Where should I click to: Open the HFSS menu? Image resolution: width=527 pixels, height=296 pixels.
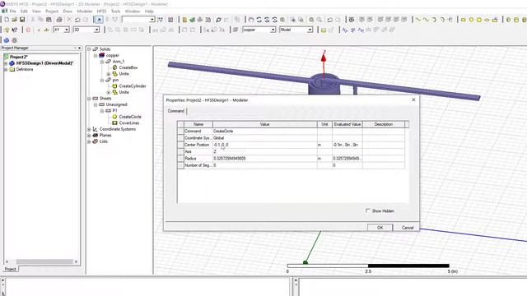[101, 11]
